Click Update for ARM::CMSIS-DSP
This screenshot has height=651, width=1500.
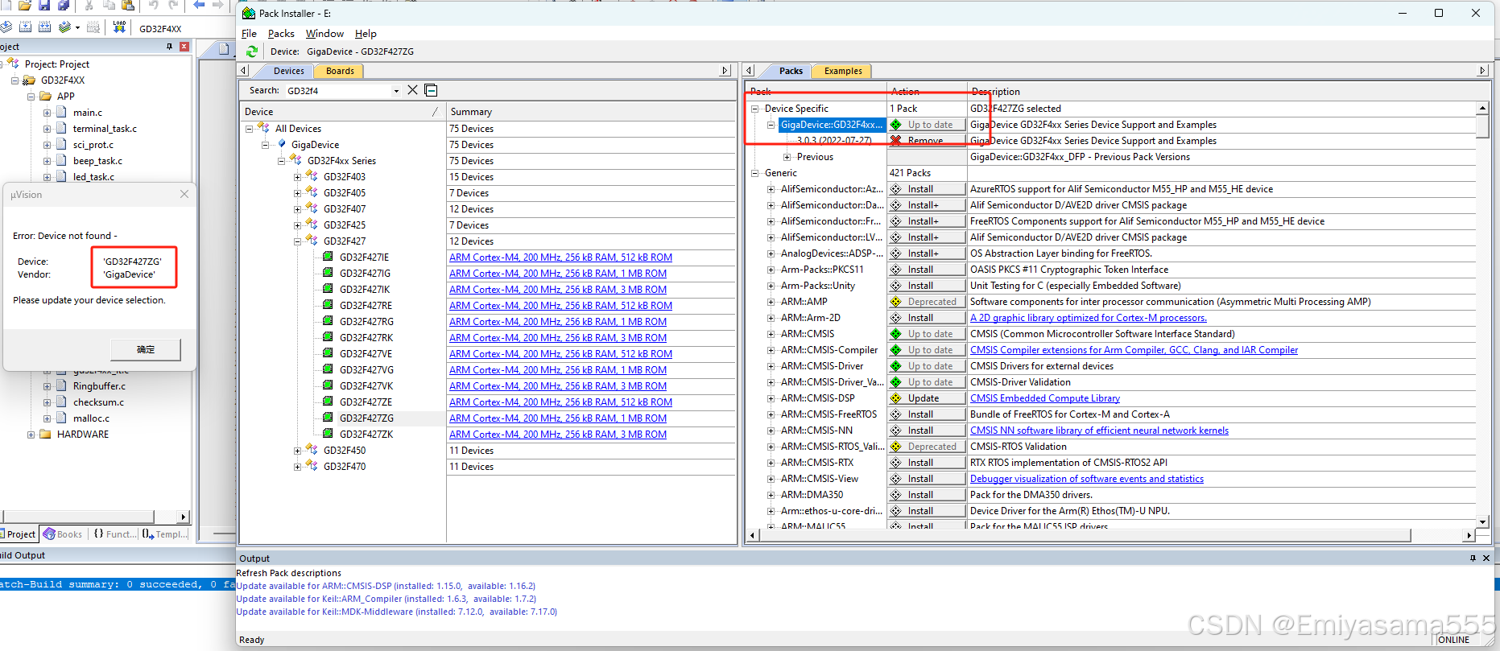tap(926, 398)
